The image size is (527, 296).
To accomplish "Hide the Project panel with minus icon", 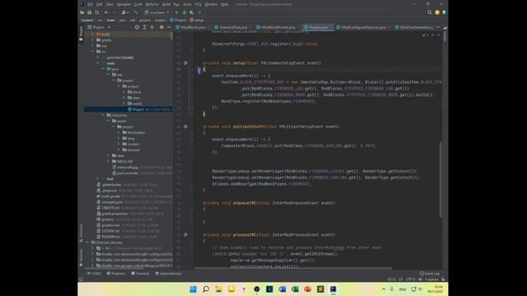I will point(169,27).
